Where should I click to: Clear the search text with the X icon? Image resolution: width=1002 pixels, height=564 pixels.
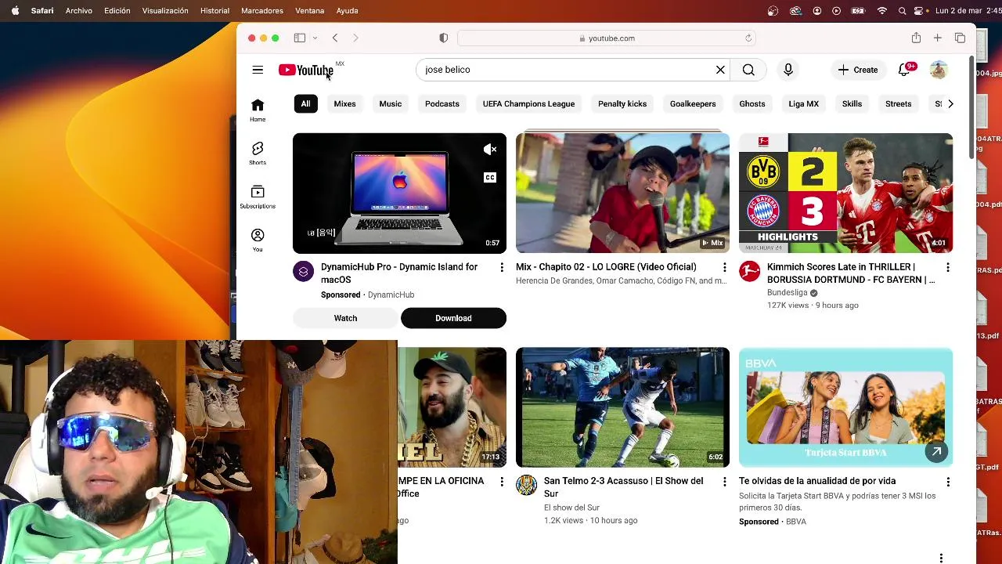[720, 70]
